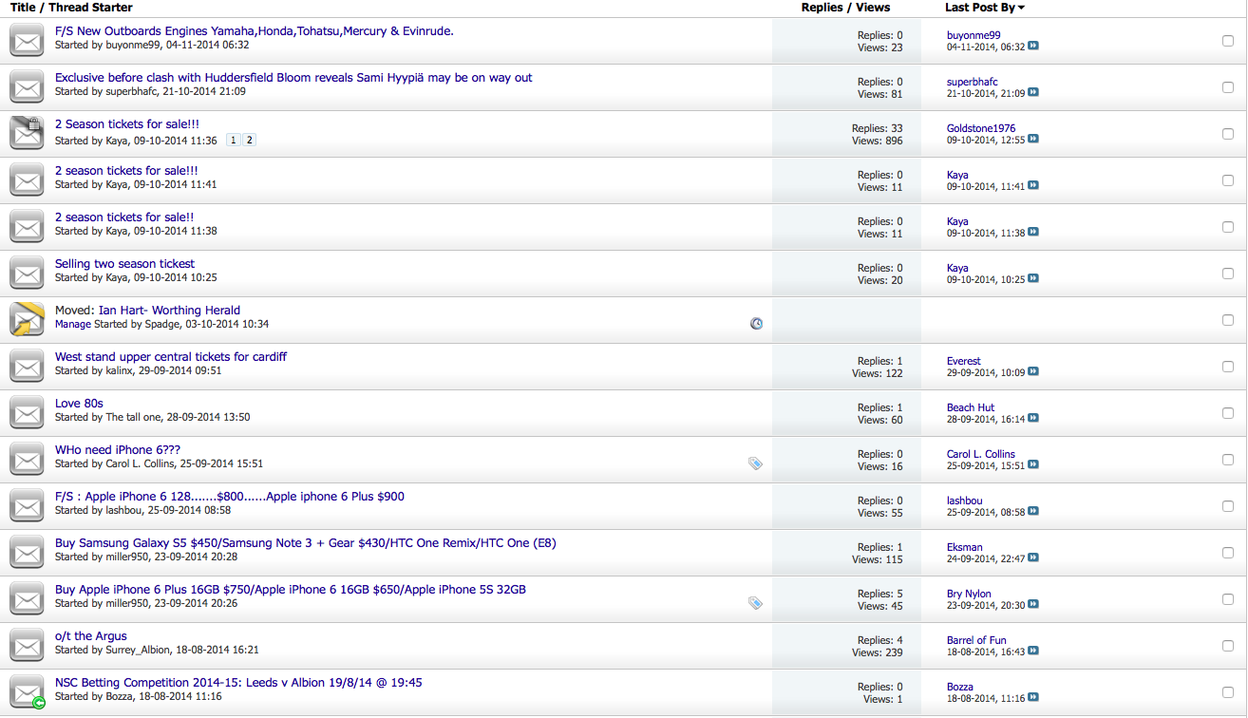Tick checkbox for F/S Apple iPhone 6 128 thread
This screenshot has width=1248, height=718.
click(1228, 506)
